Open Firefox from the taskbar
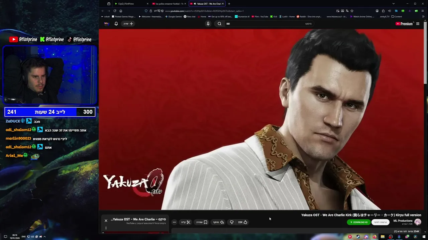Viewport: 428px width, 240px height. 374,237
